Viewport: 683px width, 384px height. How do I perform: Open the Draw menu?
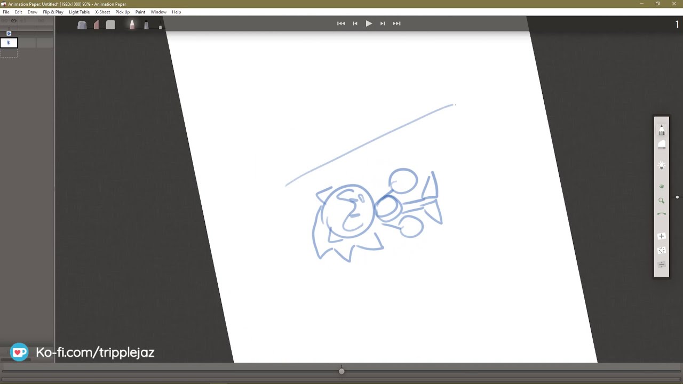[33, 12]
